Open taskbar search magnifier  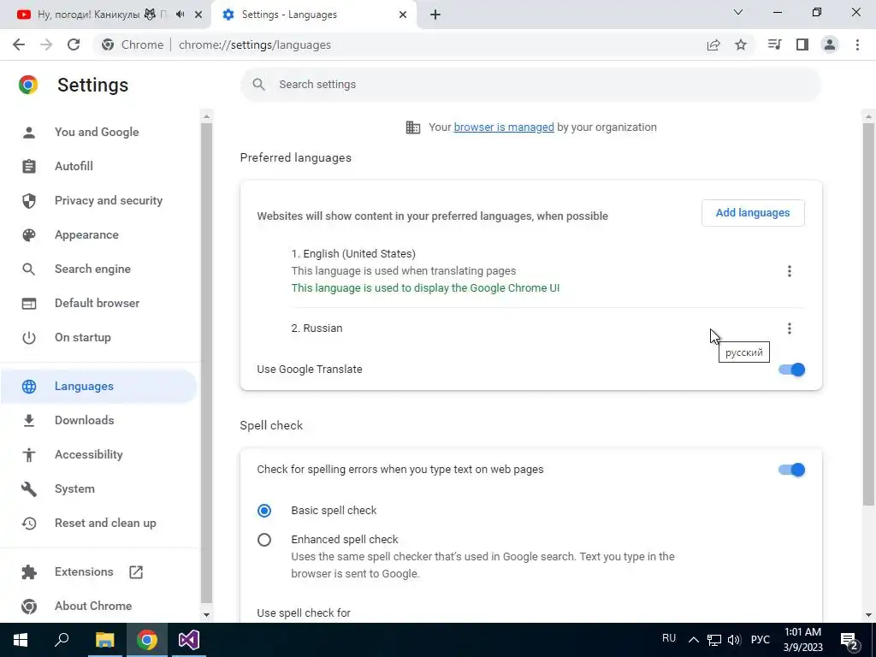62,640
